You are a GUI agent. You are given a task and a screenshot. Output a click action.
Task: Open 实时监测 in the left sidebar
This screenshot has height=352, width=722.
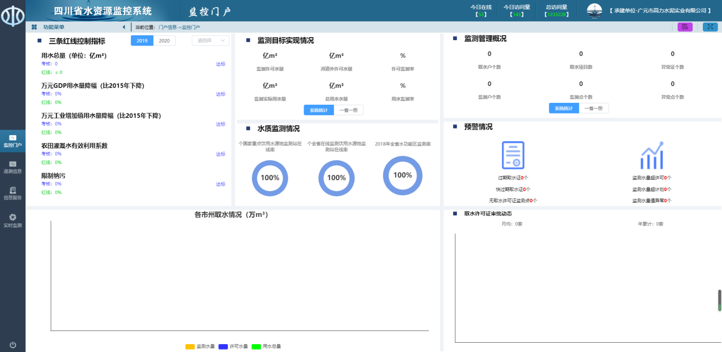point(13,220)
